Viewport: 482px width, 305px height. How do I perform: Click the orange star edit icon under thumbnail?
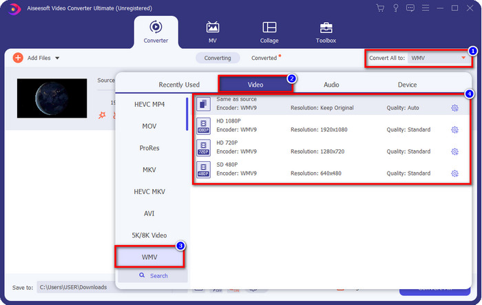pyautogui.click(x=102, y=115)
